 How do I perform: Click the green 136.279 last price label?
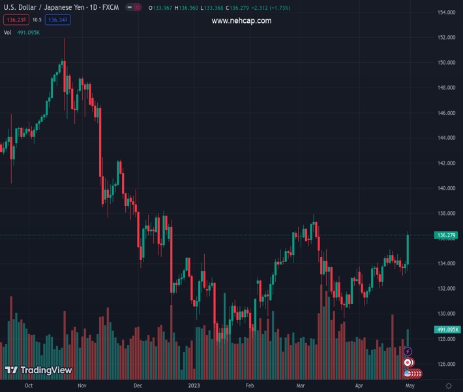pos(446,235)
